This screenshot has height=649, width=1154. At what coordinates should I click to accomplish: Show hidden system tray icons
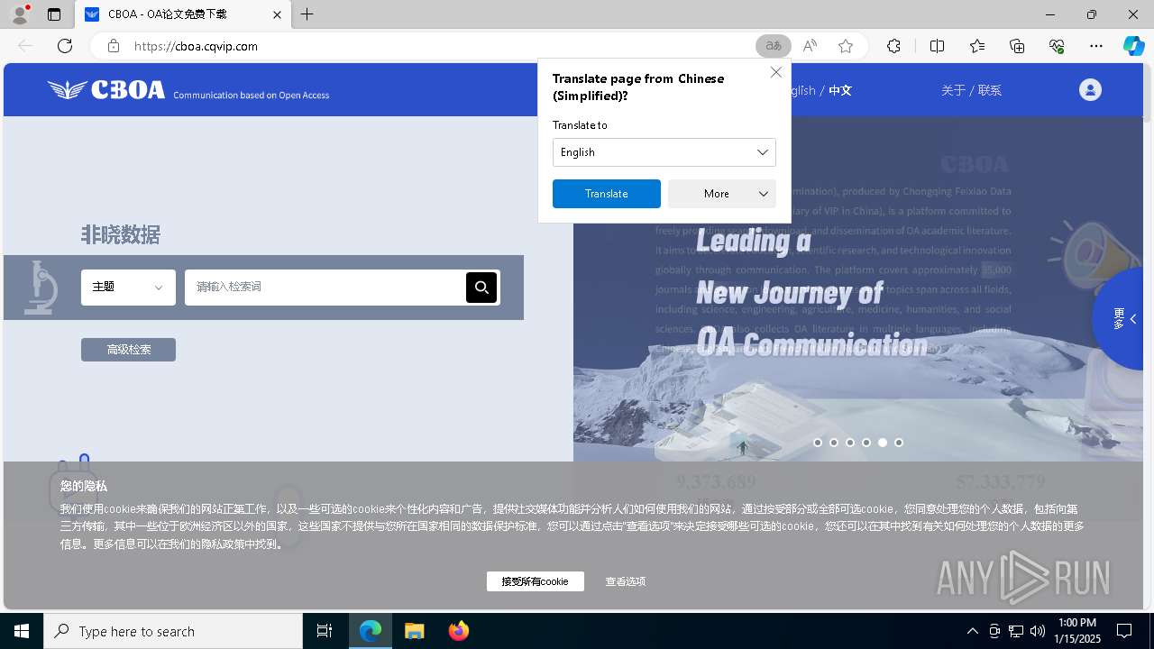(972, 631)
